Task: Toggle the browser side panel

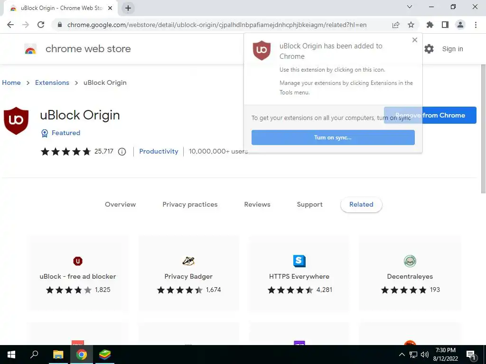Action: point(445,25)
